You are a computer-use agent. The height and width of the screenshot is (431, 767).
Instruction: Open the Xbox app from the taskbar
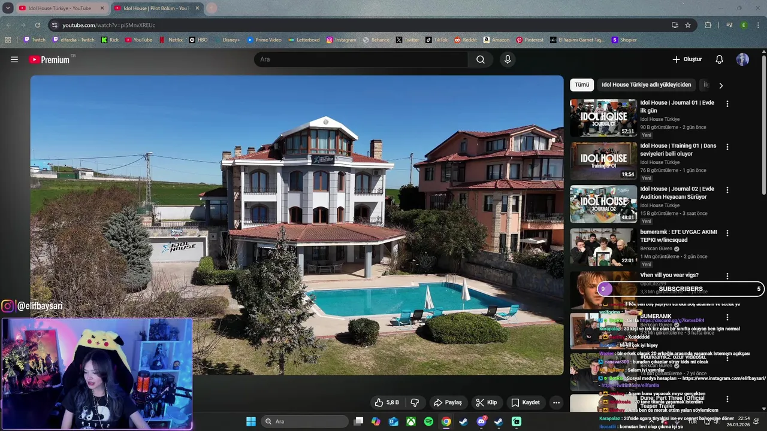[411, 421]
